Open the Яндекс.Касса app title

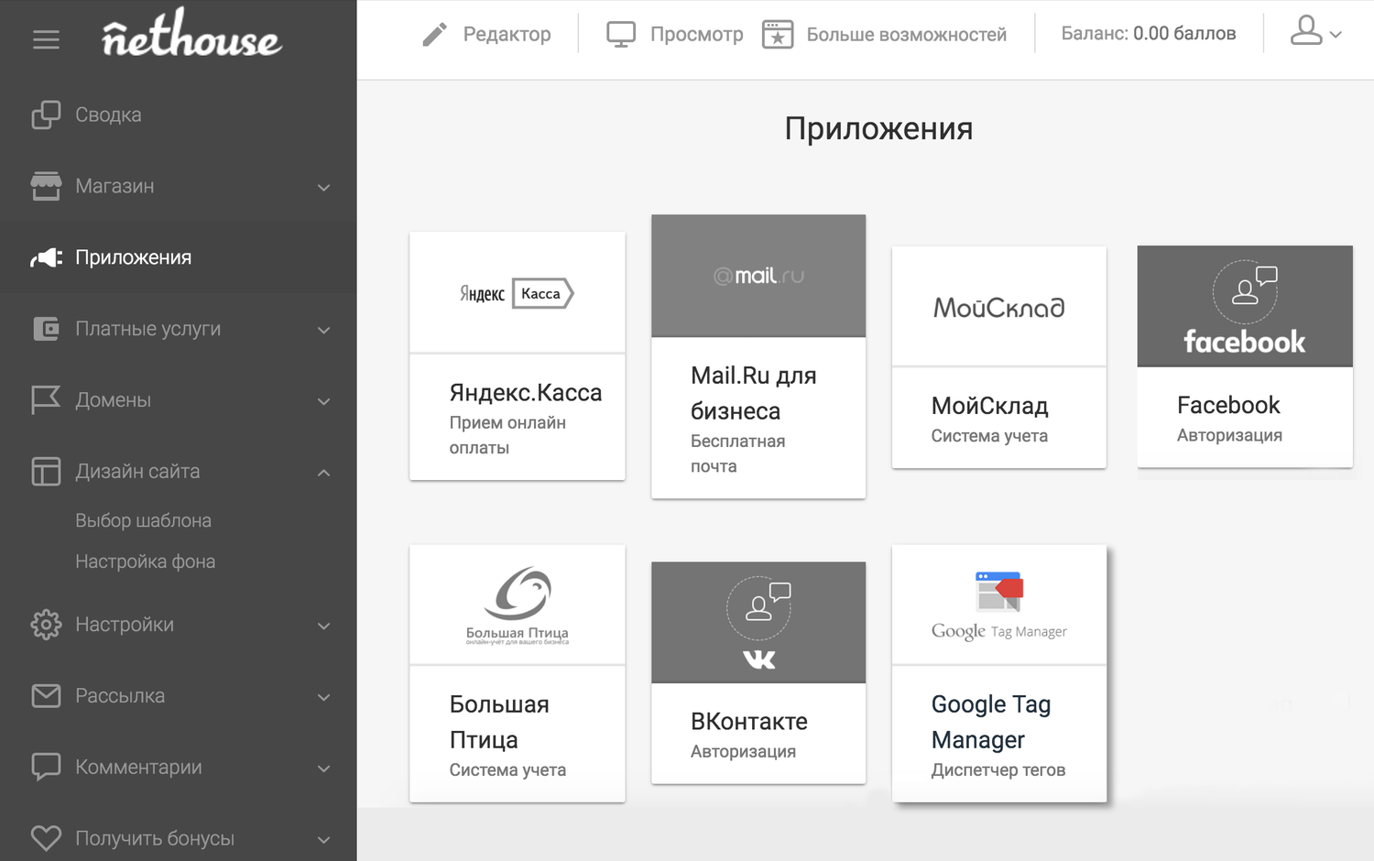pyautogui.click(x=526, y=393)
